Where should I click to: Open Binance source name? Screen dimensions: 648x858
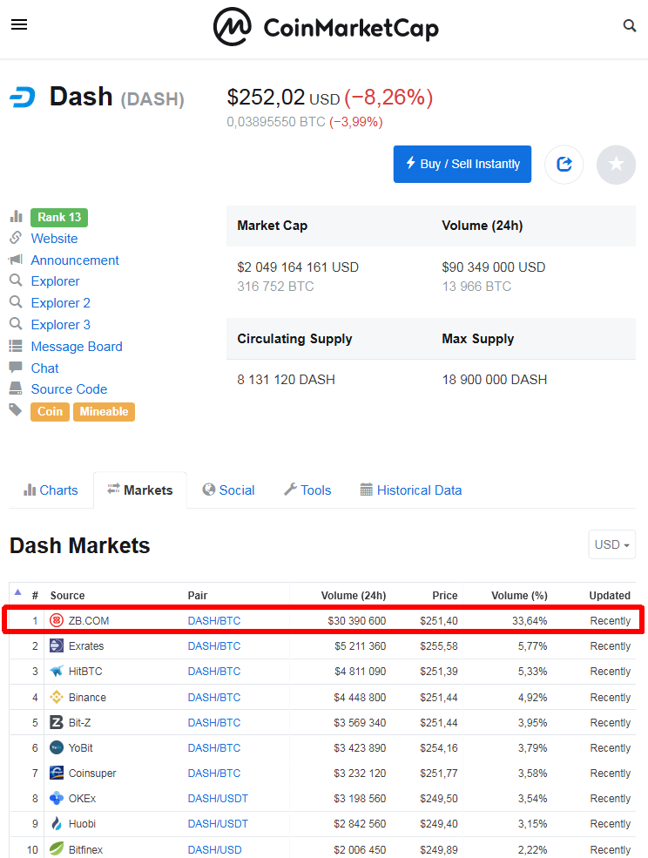tap(88, 697)
